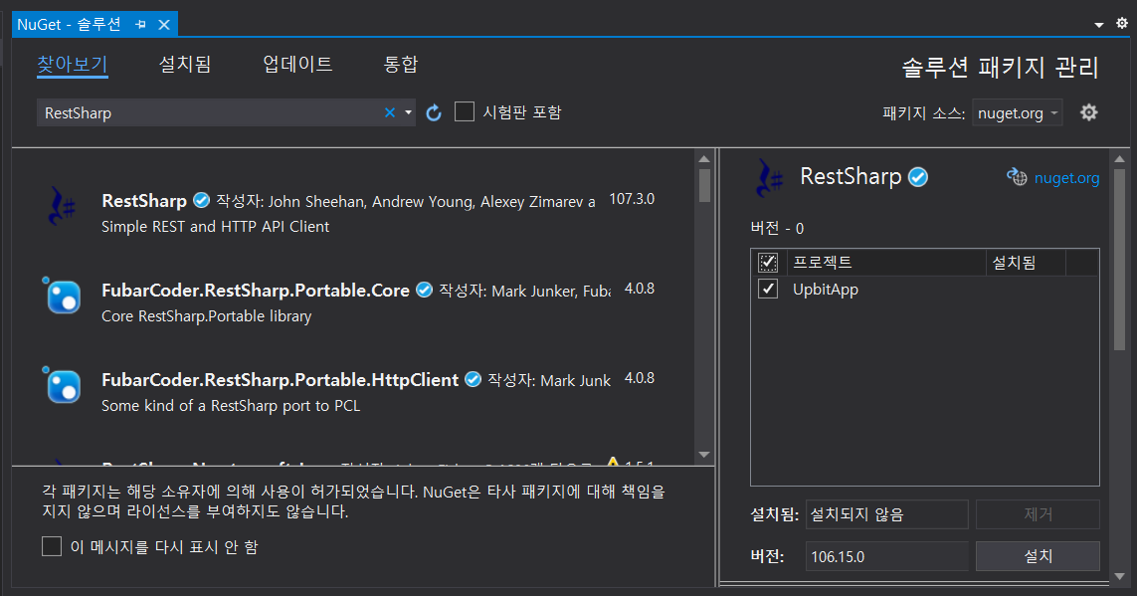The image size is (1137, 596).
Task: Switch to the 업데이트 tab
Action: 297,64
